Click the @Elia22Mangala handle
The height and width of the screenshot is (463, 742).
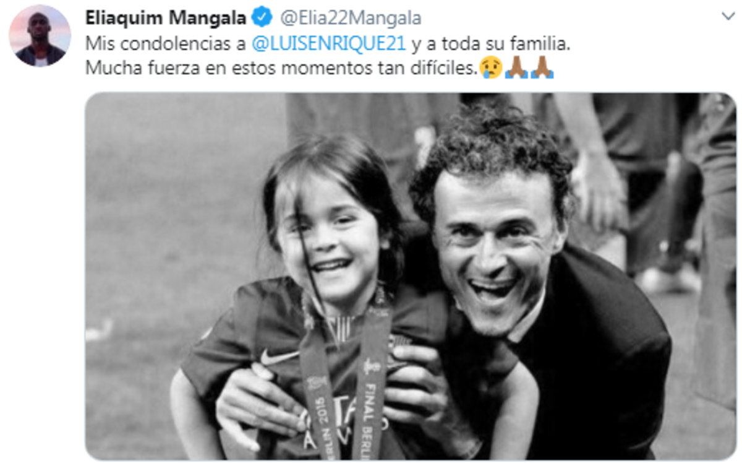(351, 19)
